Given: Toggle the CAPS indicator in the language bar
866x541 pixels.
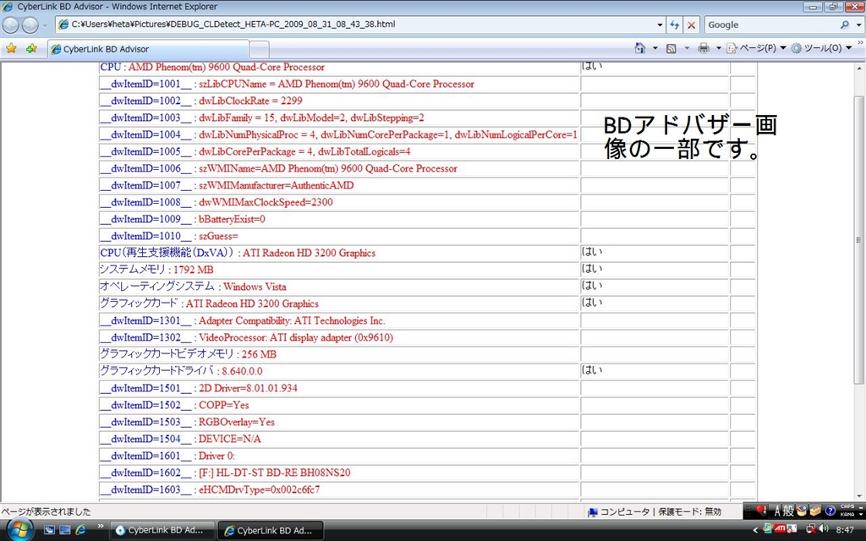Looking at the screenshot, I should point(847,507).
